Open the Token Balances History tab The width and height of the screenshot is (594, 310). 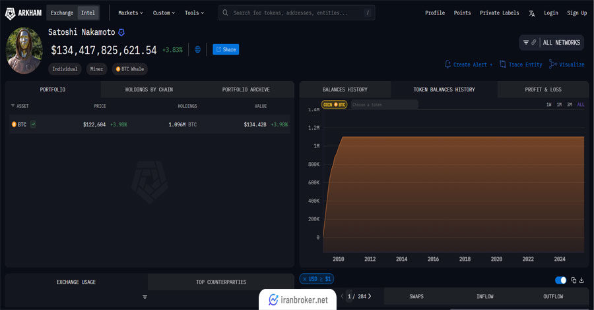click(444, 90)
